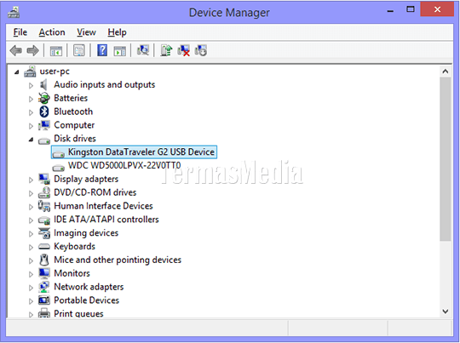Click the Batteries category icon
Viewport: 460px width, 343px height.
44,98
